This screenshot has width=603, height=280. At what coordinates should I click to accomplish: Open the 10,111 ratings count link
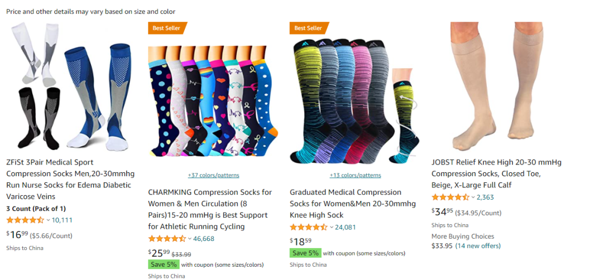(62, 220)
